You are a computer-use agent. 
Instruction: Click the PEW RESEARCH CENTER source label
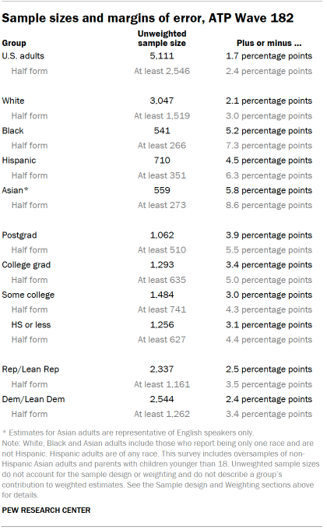(46, 510)
